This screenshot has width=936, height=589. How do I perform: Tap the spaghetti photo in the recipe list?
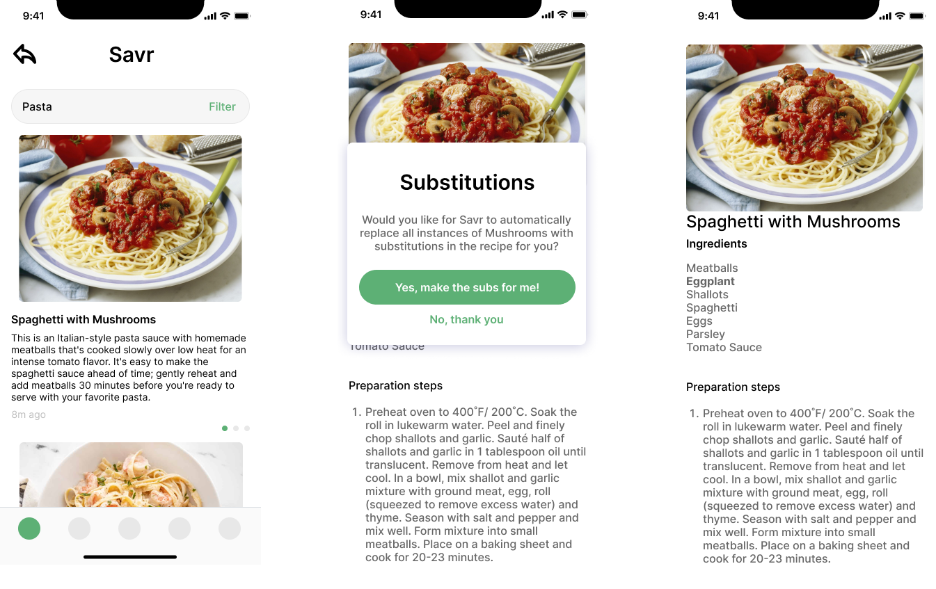pyautogui.click(x=130, y=218)
